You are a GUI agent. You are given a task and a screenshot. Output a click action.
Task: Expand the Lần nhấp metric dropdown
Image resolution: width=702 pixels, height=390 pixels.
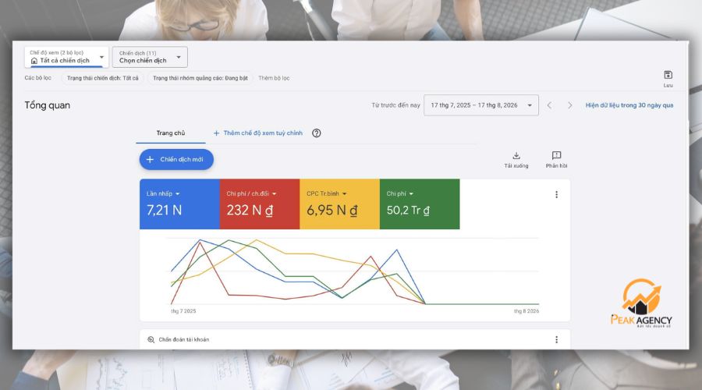(x=178, y=194)
